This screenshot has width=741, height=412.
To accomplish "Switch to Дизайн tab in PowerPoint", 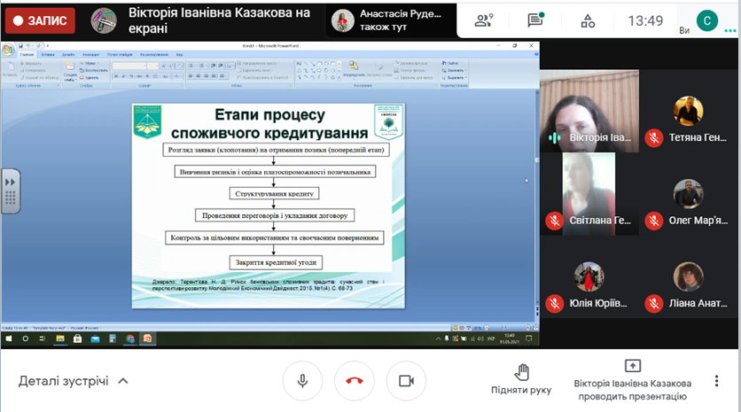I will coord(68,54).
